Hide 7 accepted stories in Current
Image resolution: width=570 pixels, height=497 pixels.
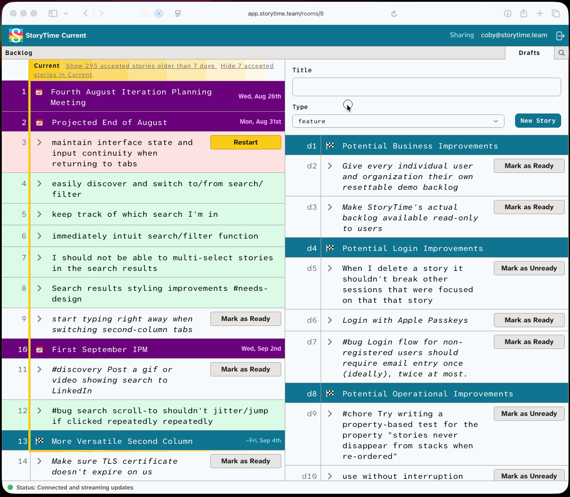click(x=154, y=70)
